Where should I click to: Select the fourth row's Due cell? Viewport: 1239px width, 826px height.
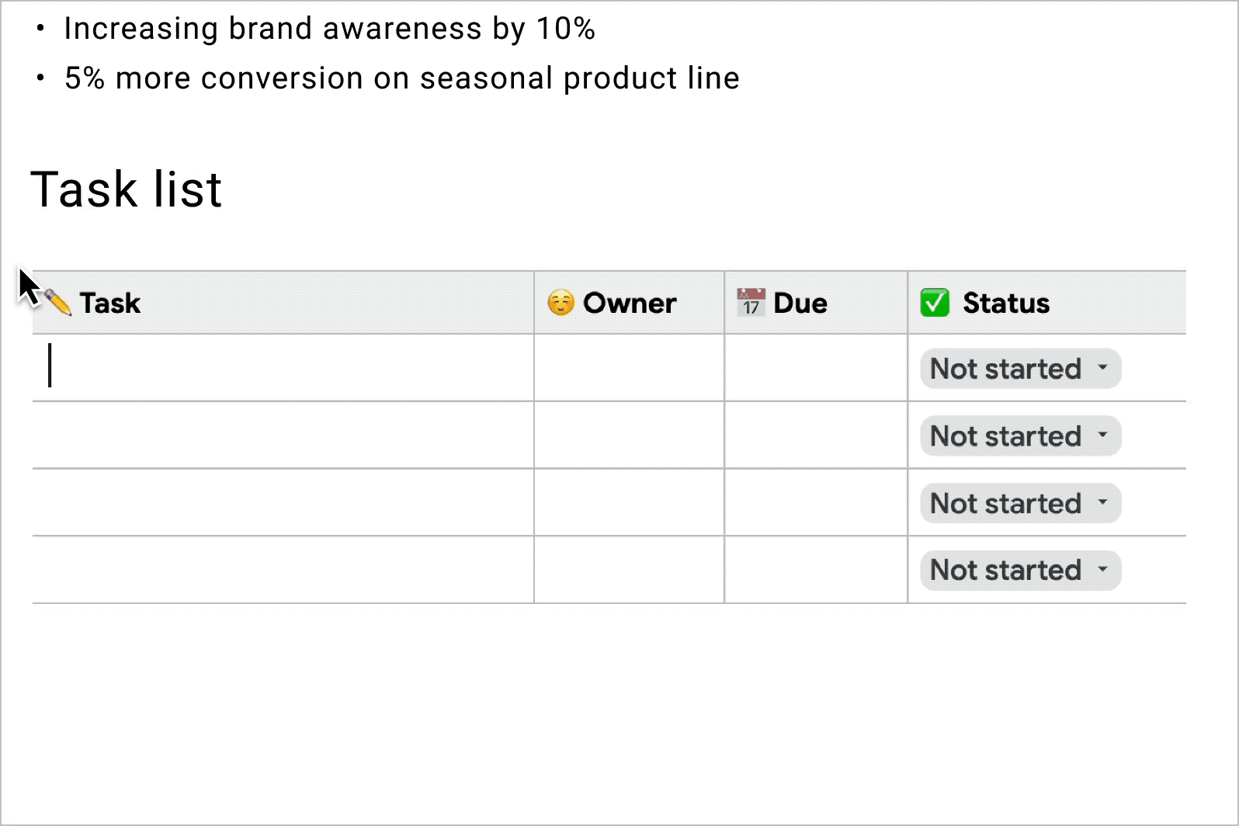click(x=815, y=570)
